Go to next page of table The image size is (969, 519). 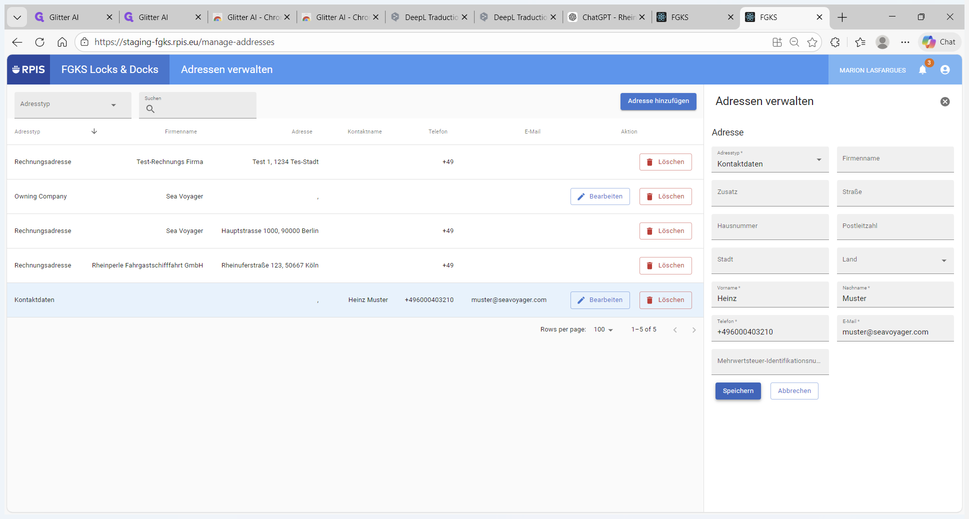click(694, 330)
